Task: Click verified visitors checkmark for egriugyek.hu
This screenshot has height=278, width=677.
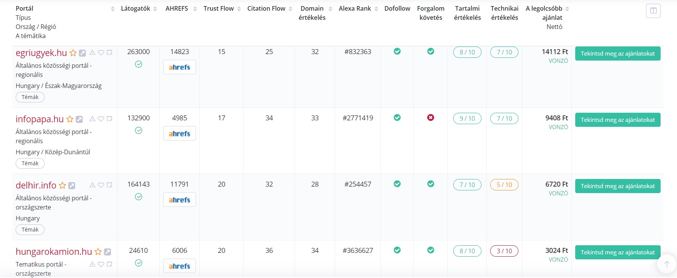Action: (x=139, y=64)
